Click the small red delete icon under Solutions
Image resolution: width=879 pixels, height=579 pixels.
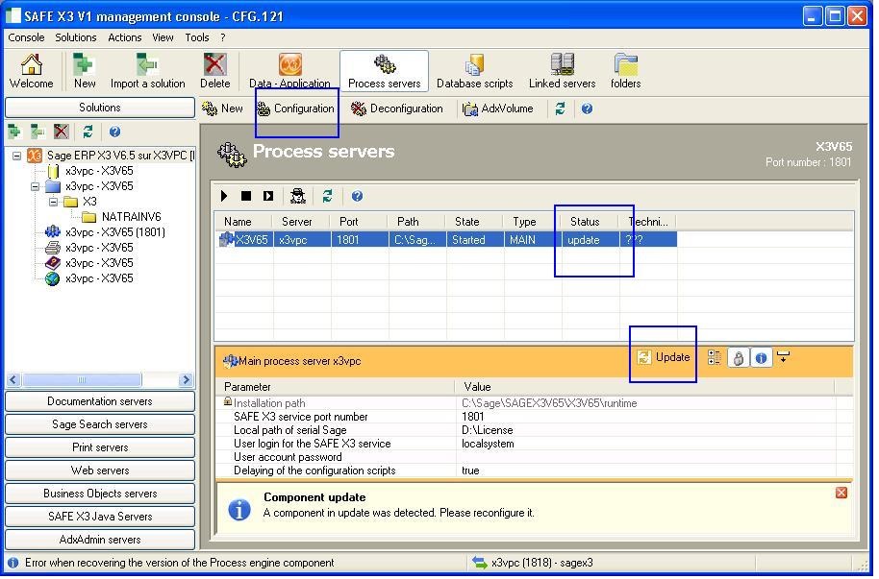(x=62, y=133)
